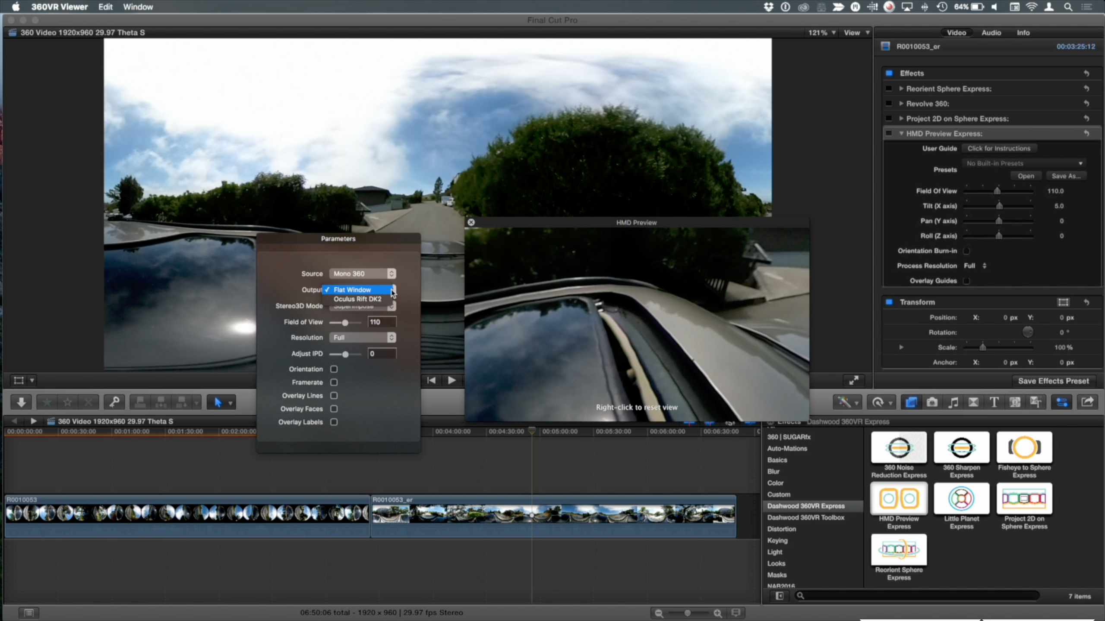The width and height of the screenshot is (1105, 621).
Task: Enable the Orientation checkbox in Parameters
Action: click(x=334, y=369)
